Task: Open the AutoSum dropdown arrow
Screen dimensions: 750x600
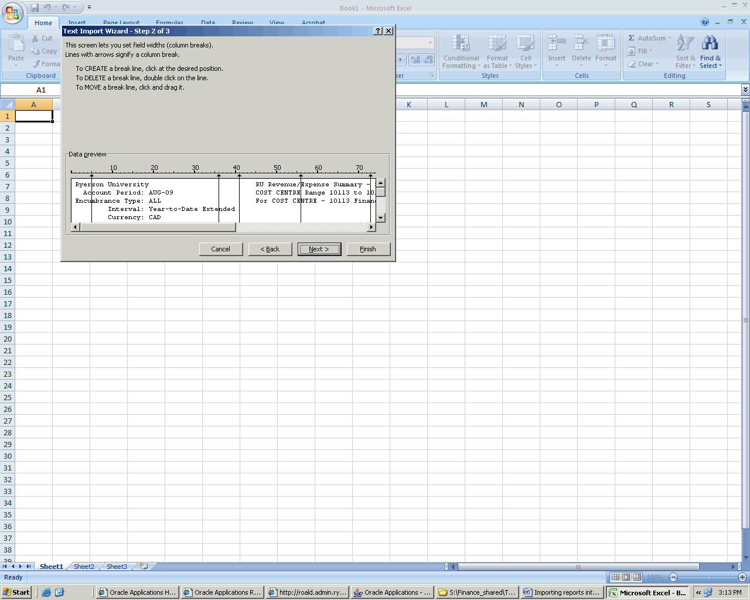Action: click(x=670, y=38)
